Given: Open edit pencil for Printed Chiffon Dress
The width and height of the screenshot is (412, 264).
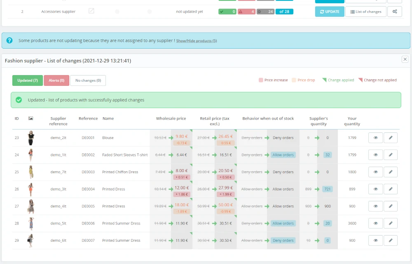Looking at the screenshot, I should (391, 172).
